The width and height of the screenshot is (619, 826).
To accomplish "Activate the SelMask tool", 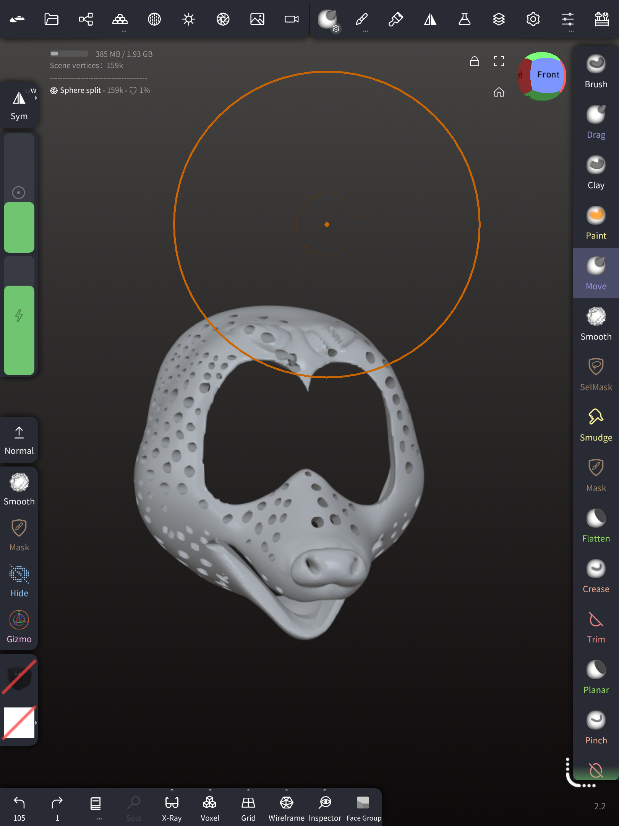I will (x=596, y=374).
